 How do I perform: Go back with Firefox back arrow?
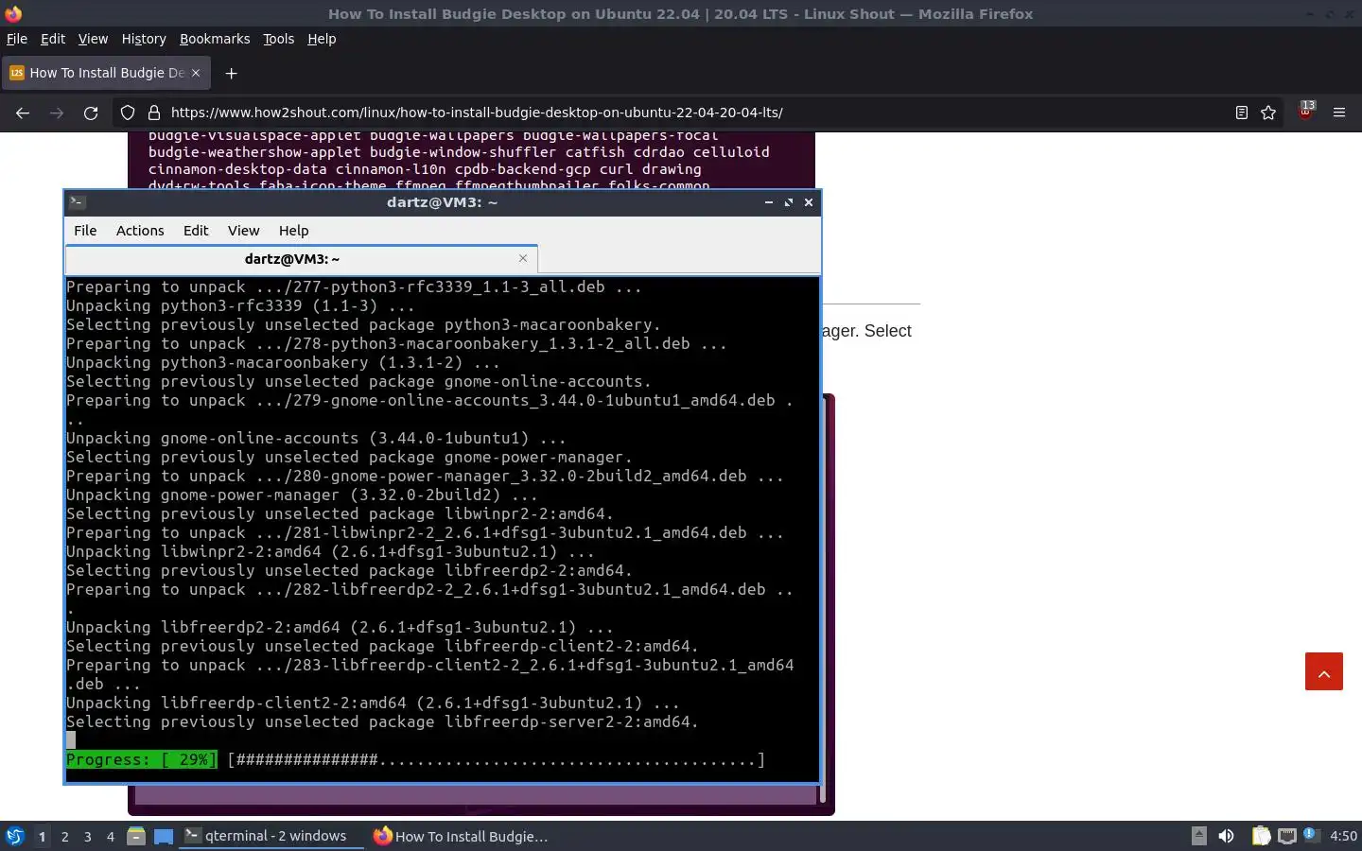point(23,113)
